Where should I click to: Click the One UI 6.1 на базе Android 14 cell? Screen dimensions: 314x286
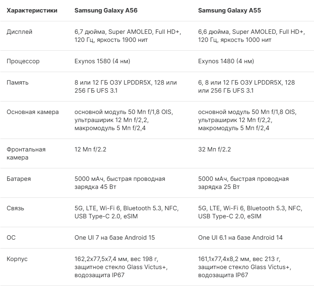click(240, 238)
